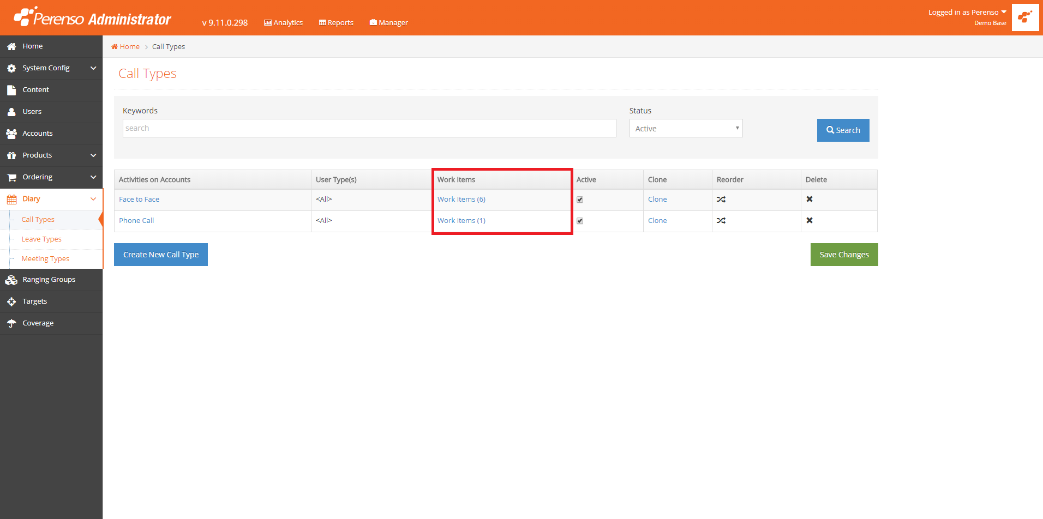This screenshot has height=519, width=1043.
Task: Click the Accounts group icon
Action: 11,134
